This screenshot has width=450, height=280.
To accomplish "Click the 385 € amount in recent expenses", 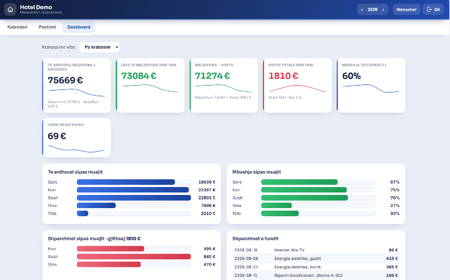I will 392,267.
